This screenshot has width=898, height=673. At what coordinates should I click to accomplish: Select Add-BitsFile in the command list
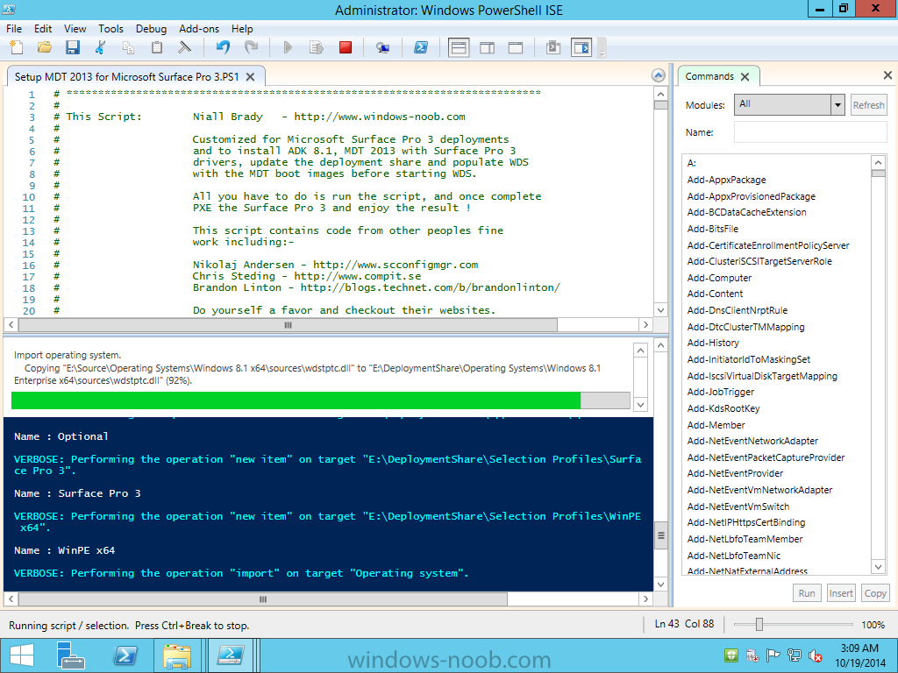(712, 229)
